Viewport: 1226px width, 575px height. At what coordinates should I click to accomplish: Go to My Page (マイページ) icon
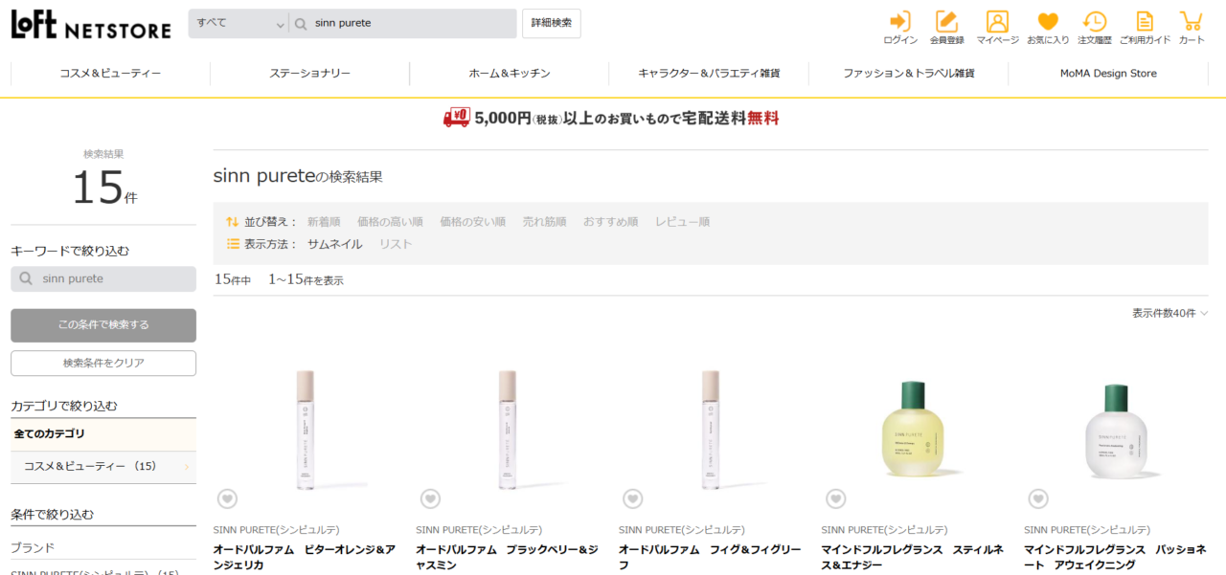point(997,27)
